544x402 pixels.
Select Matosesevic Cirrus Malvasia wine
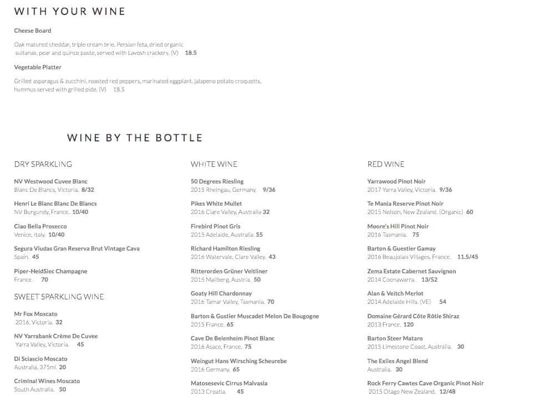[229, 383]
